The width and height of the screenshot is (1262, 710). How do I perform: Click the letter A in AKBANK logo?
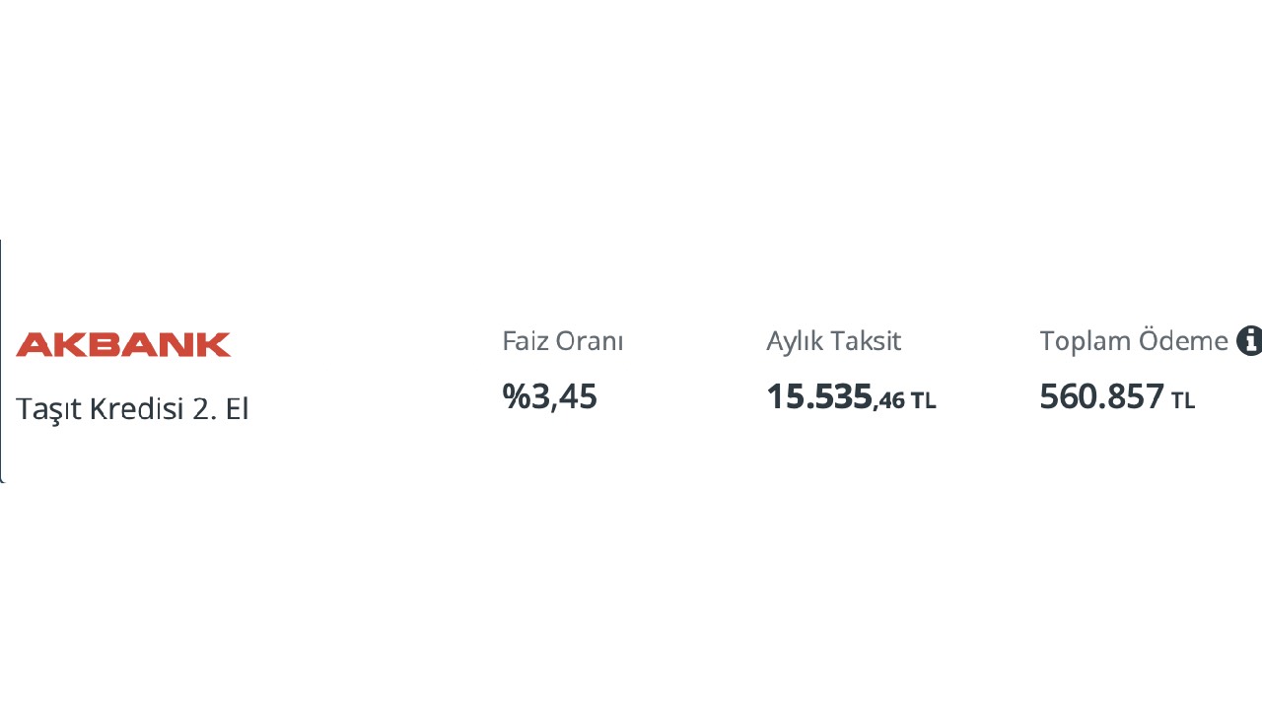pos(32,344)
